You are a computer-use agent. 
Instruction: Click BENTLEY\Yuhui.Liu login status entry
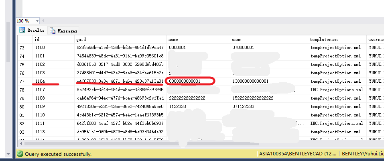pos(362,154)
